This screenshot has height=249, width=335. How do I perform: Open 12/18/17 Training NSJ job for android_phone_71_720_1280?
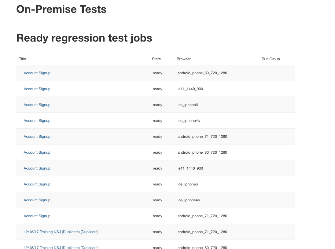click(x=61, y=232)
